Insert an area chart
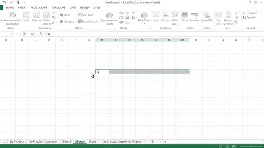The width and height of the screenshot is (264, 148). tap(127, 17)
